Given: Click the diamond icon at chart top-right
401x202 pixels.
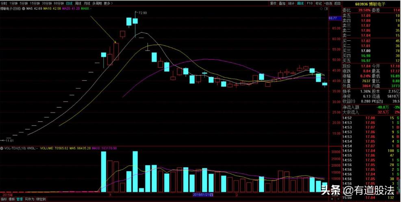Looking at the screenshot, I should (x=321, y=9).
